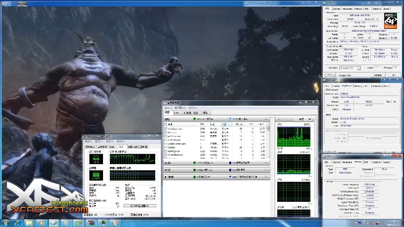Tick the dwm.exe process checkbox

coord(165,132)
